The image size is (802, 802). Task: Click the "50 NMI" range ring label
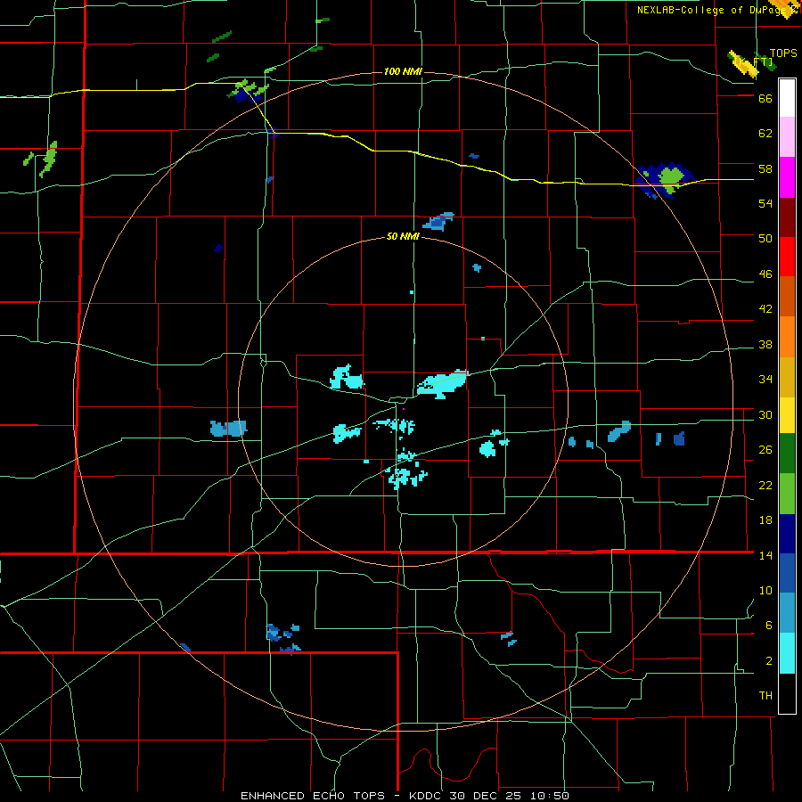[403, 236]
